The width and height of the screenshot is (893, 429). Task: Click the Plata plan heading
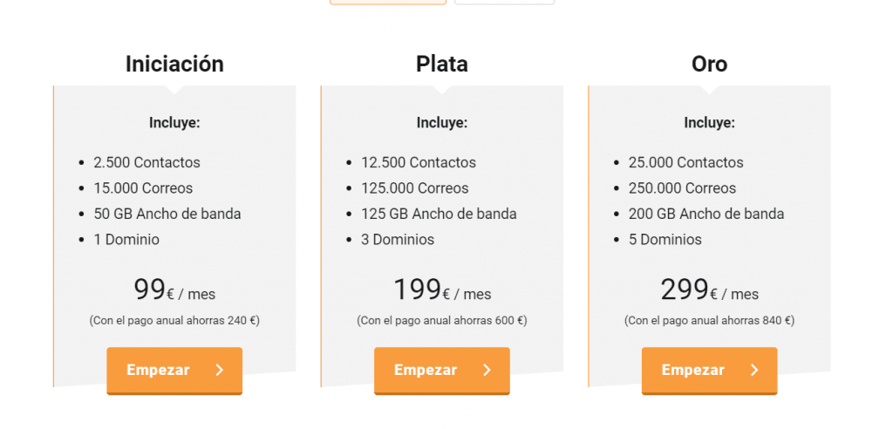[442, 64]
